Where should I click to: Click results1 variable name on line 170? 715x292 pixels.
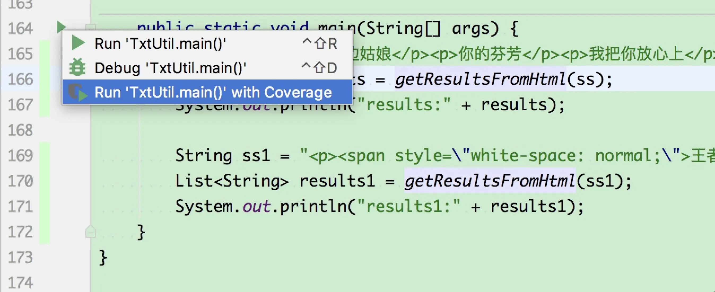pos(337,181)
